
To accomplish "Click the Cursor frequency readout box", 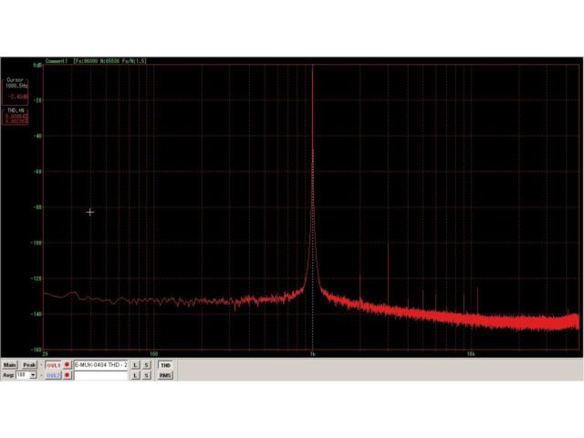I will click(16, 87).
